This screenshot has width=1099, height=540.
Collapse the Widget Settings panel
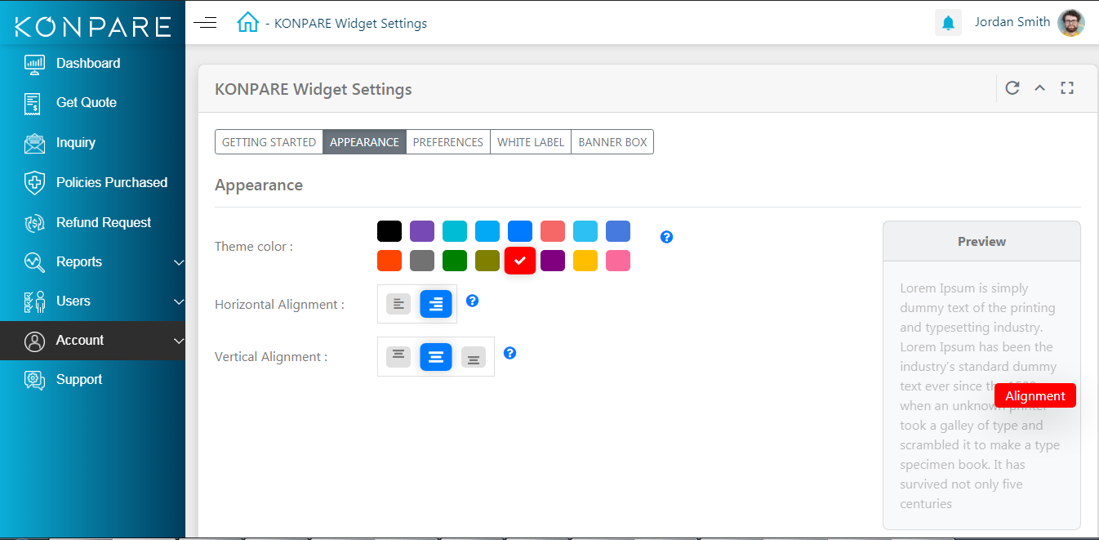coord(1039,88)
